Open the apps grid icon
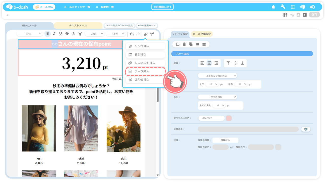This screenshot has width=325, height=182. click(x=293, y=7)
